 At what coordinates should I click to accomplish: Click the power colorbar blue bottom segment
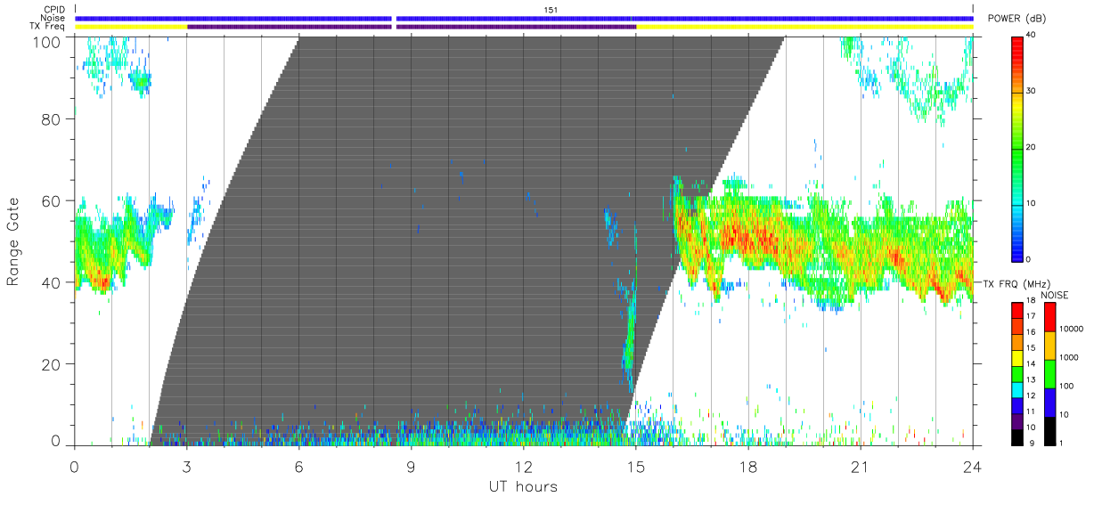coord(1017,232)
